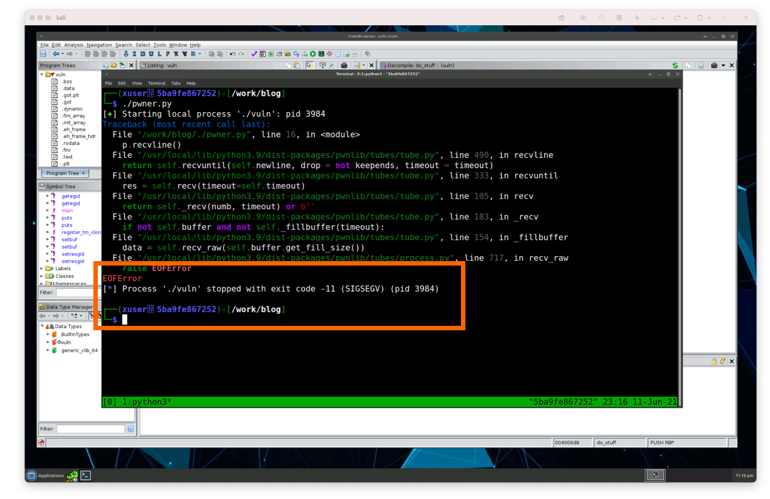Take a snapshot of the Listing view

click(343, 65)
